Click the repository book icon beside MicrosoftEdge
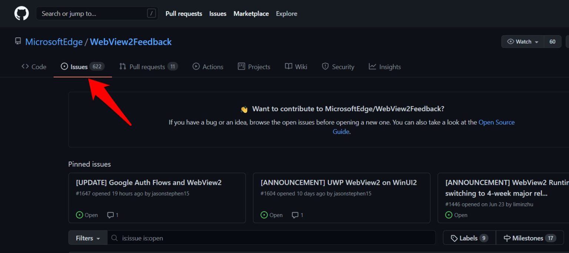The width and height of the screenshot is (569, 253). 18,41
